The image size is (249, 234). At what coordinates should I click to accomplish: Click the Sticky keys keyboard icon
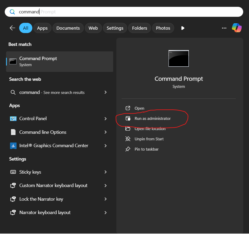(x=13, y=172)
